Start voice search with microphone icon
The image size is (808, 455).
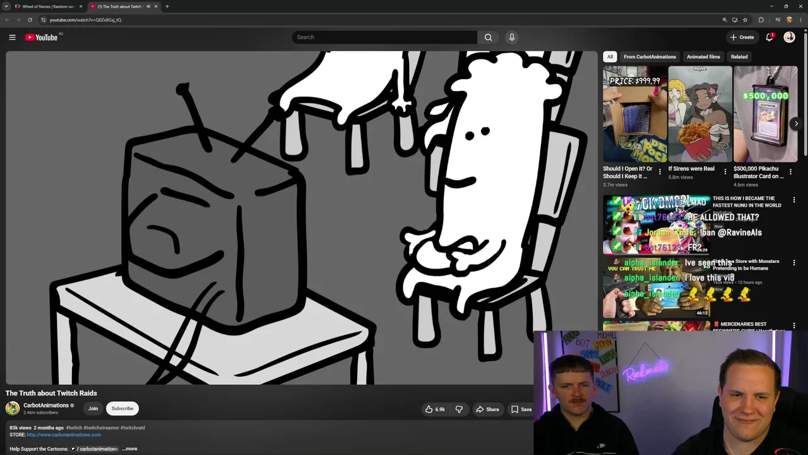(x=512, y=37)
